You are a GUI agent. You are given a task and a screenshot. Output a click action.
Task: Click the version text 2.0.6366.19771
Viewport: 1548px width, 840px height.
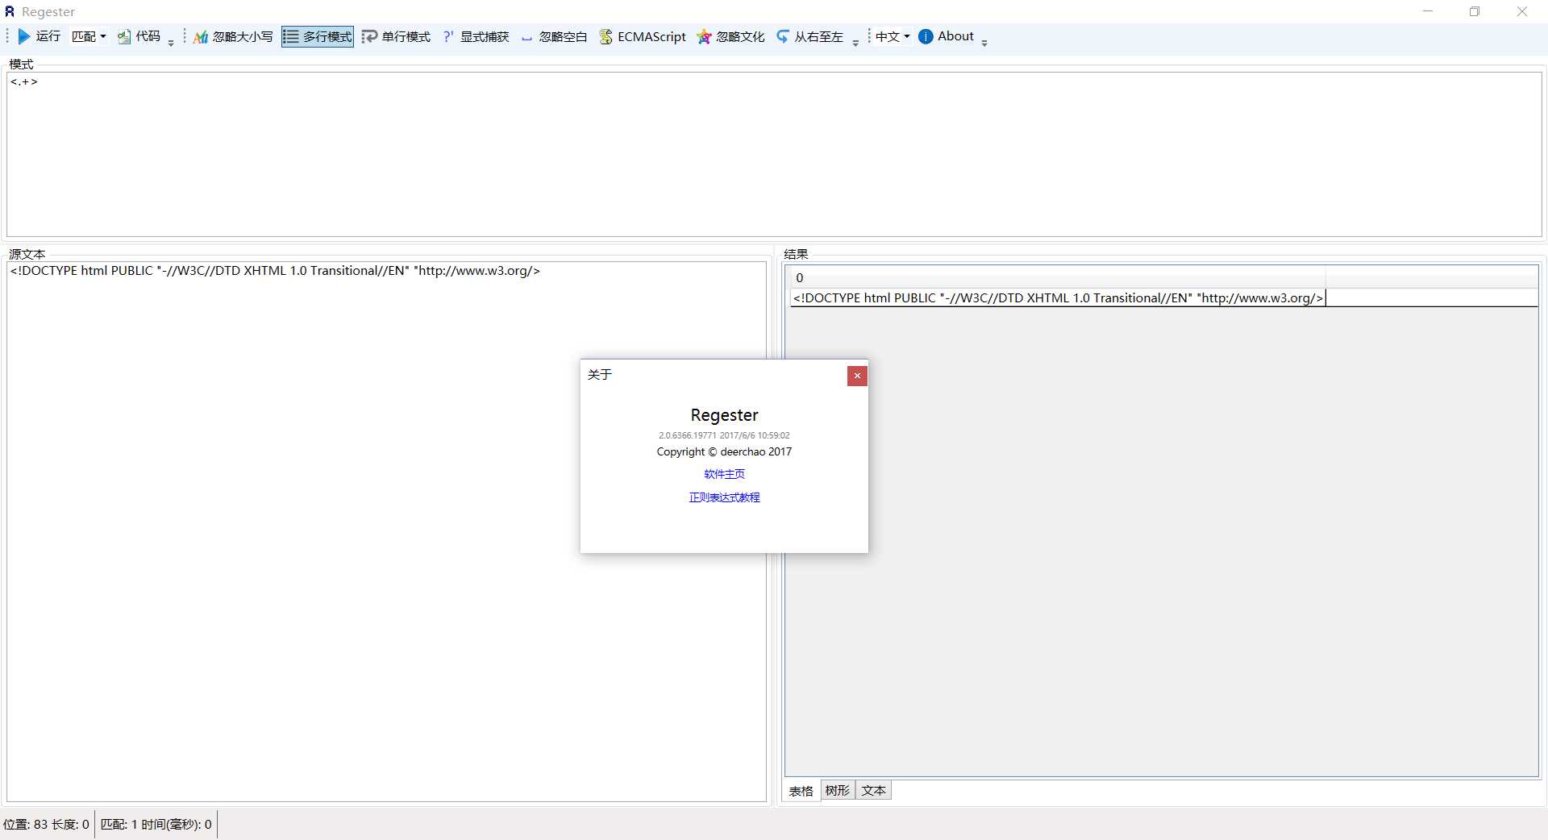pyautogui.click(x=687, y=435)
